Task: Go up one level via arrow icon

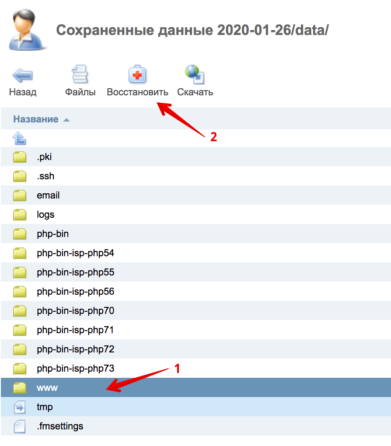Action: 19,138
